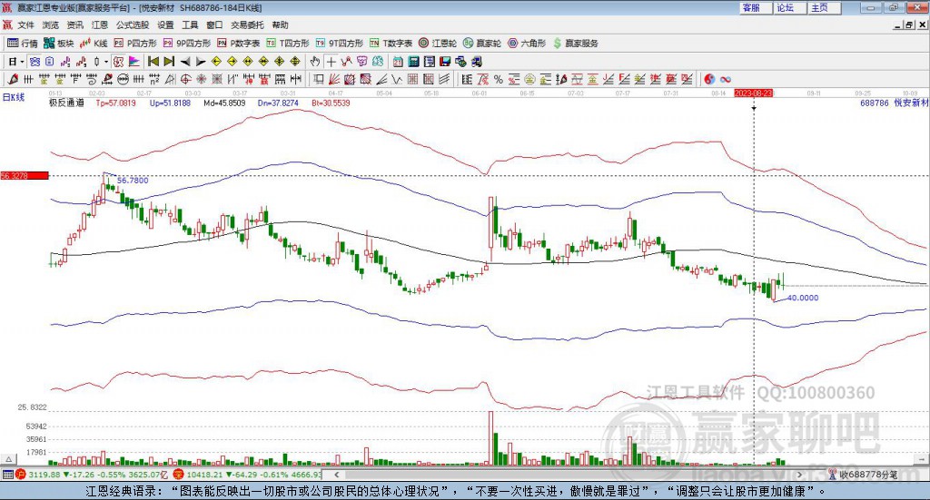Viewport: 930px width, 500px height.
Task: Open the P四方形 square tool
Action: point(135,43)
